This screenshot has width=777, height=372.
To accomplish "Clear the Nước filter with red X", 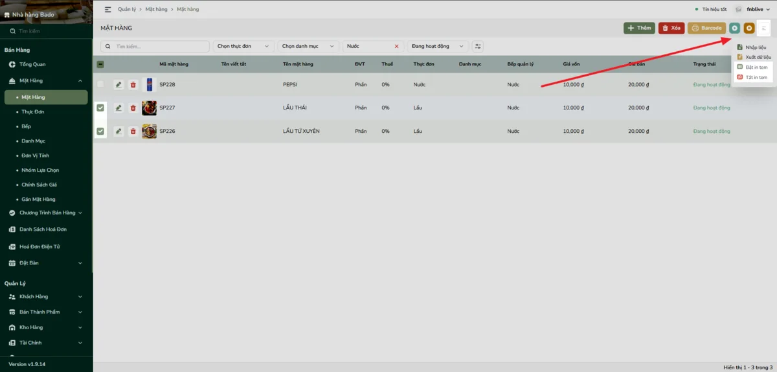I will (x=396, y=47).
